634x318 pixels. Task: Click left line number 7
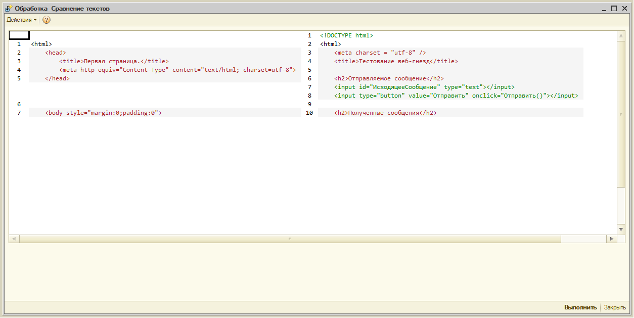(19, 113)
